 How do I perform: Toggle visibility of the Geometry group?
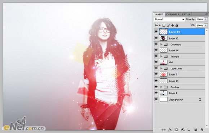(x=156, y=44)
